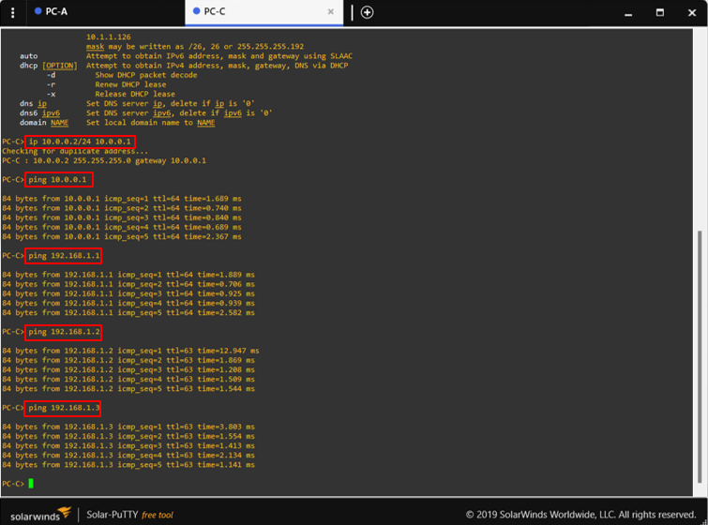Click the "ping 192.168.1.1" command line

pyautogui.click(x=63, y=255)
